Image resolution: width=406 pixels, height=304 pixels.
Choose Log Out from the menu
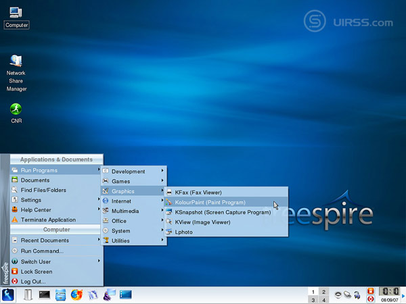(33, 282)
